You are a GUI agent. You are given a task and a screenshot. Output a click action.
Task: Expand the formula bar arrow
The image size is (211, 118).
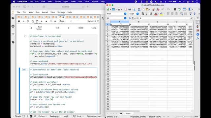pyautogui.click(x=192, y=18)
